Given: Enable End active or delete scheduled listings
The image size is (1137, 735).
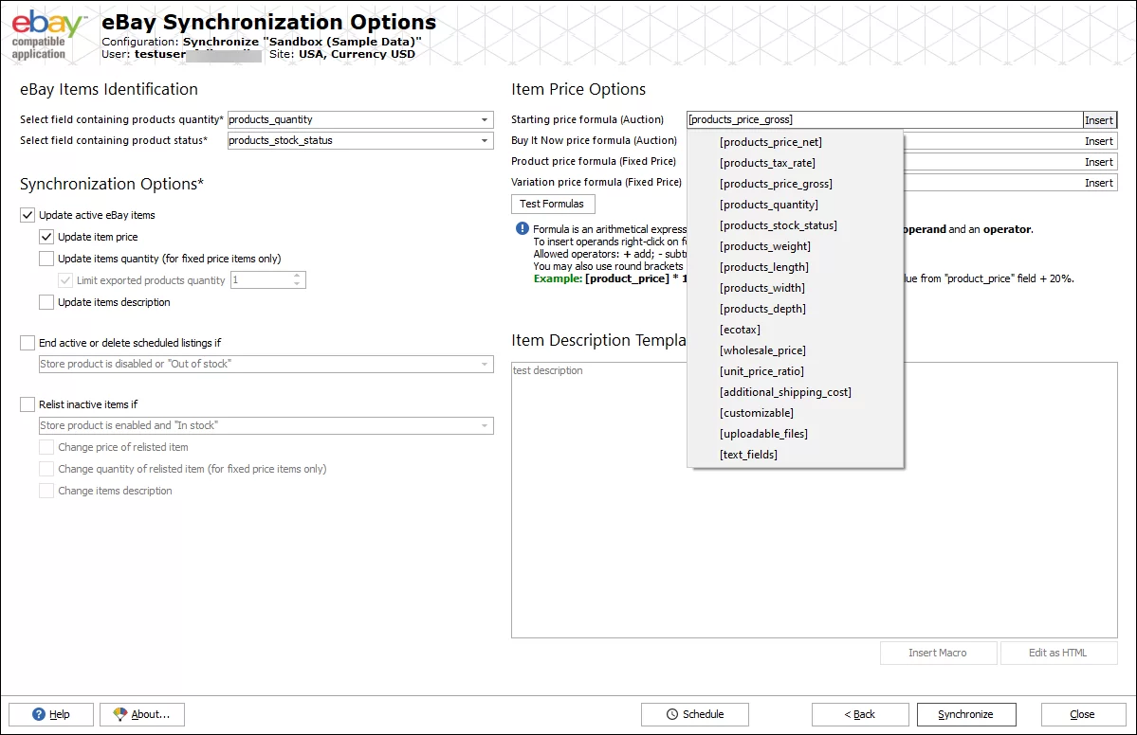Looking at the screenshot, I should click(x=28, y=343).
